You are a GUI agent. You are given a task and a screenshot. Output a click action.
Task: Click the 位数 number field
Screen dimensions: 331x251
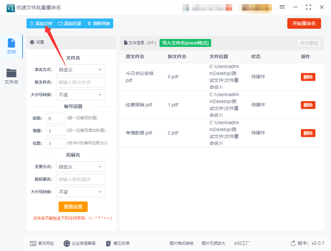pyautogui.click(x=56, y=143)
